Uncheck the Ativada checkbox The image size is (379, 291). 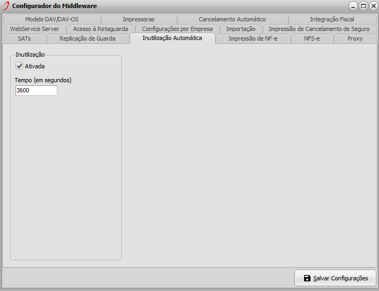pos(20,66)
